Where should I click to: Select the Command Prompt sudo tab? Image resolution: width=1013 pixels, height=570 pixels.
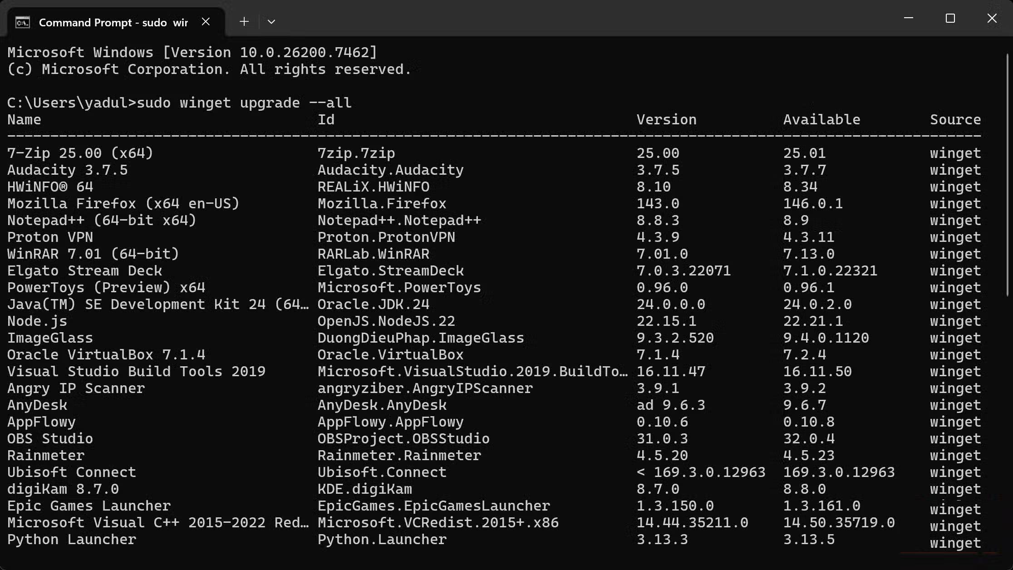(x=113, y=22)
